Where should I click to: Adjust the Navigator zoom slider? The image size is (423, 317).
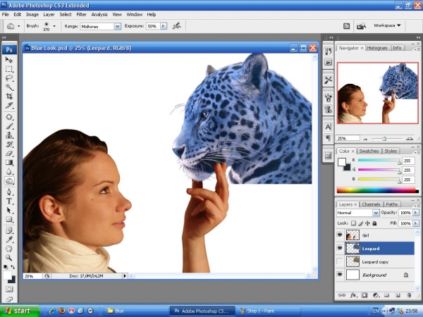click(384, 139)
